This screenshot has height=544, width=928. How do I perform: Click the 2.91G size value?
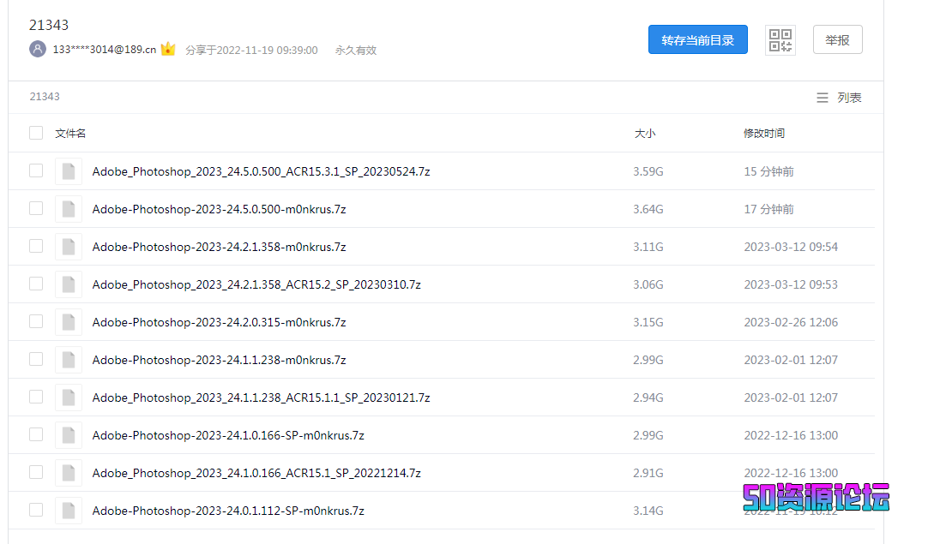[648, 473]
